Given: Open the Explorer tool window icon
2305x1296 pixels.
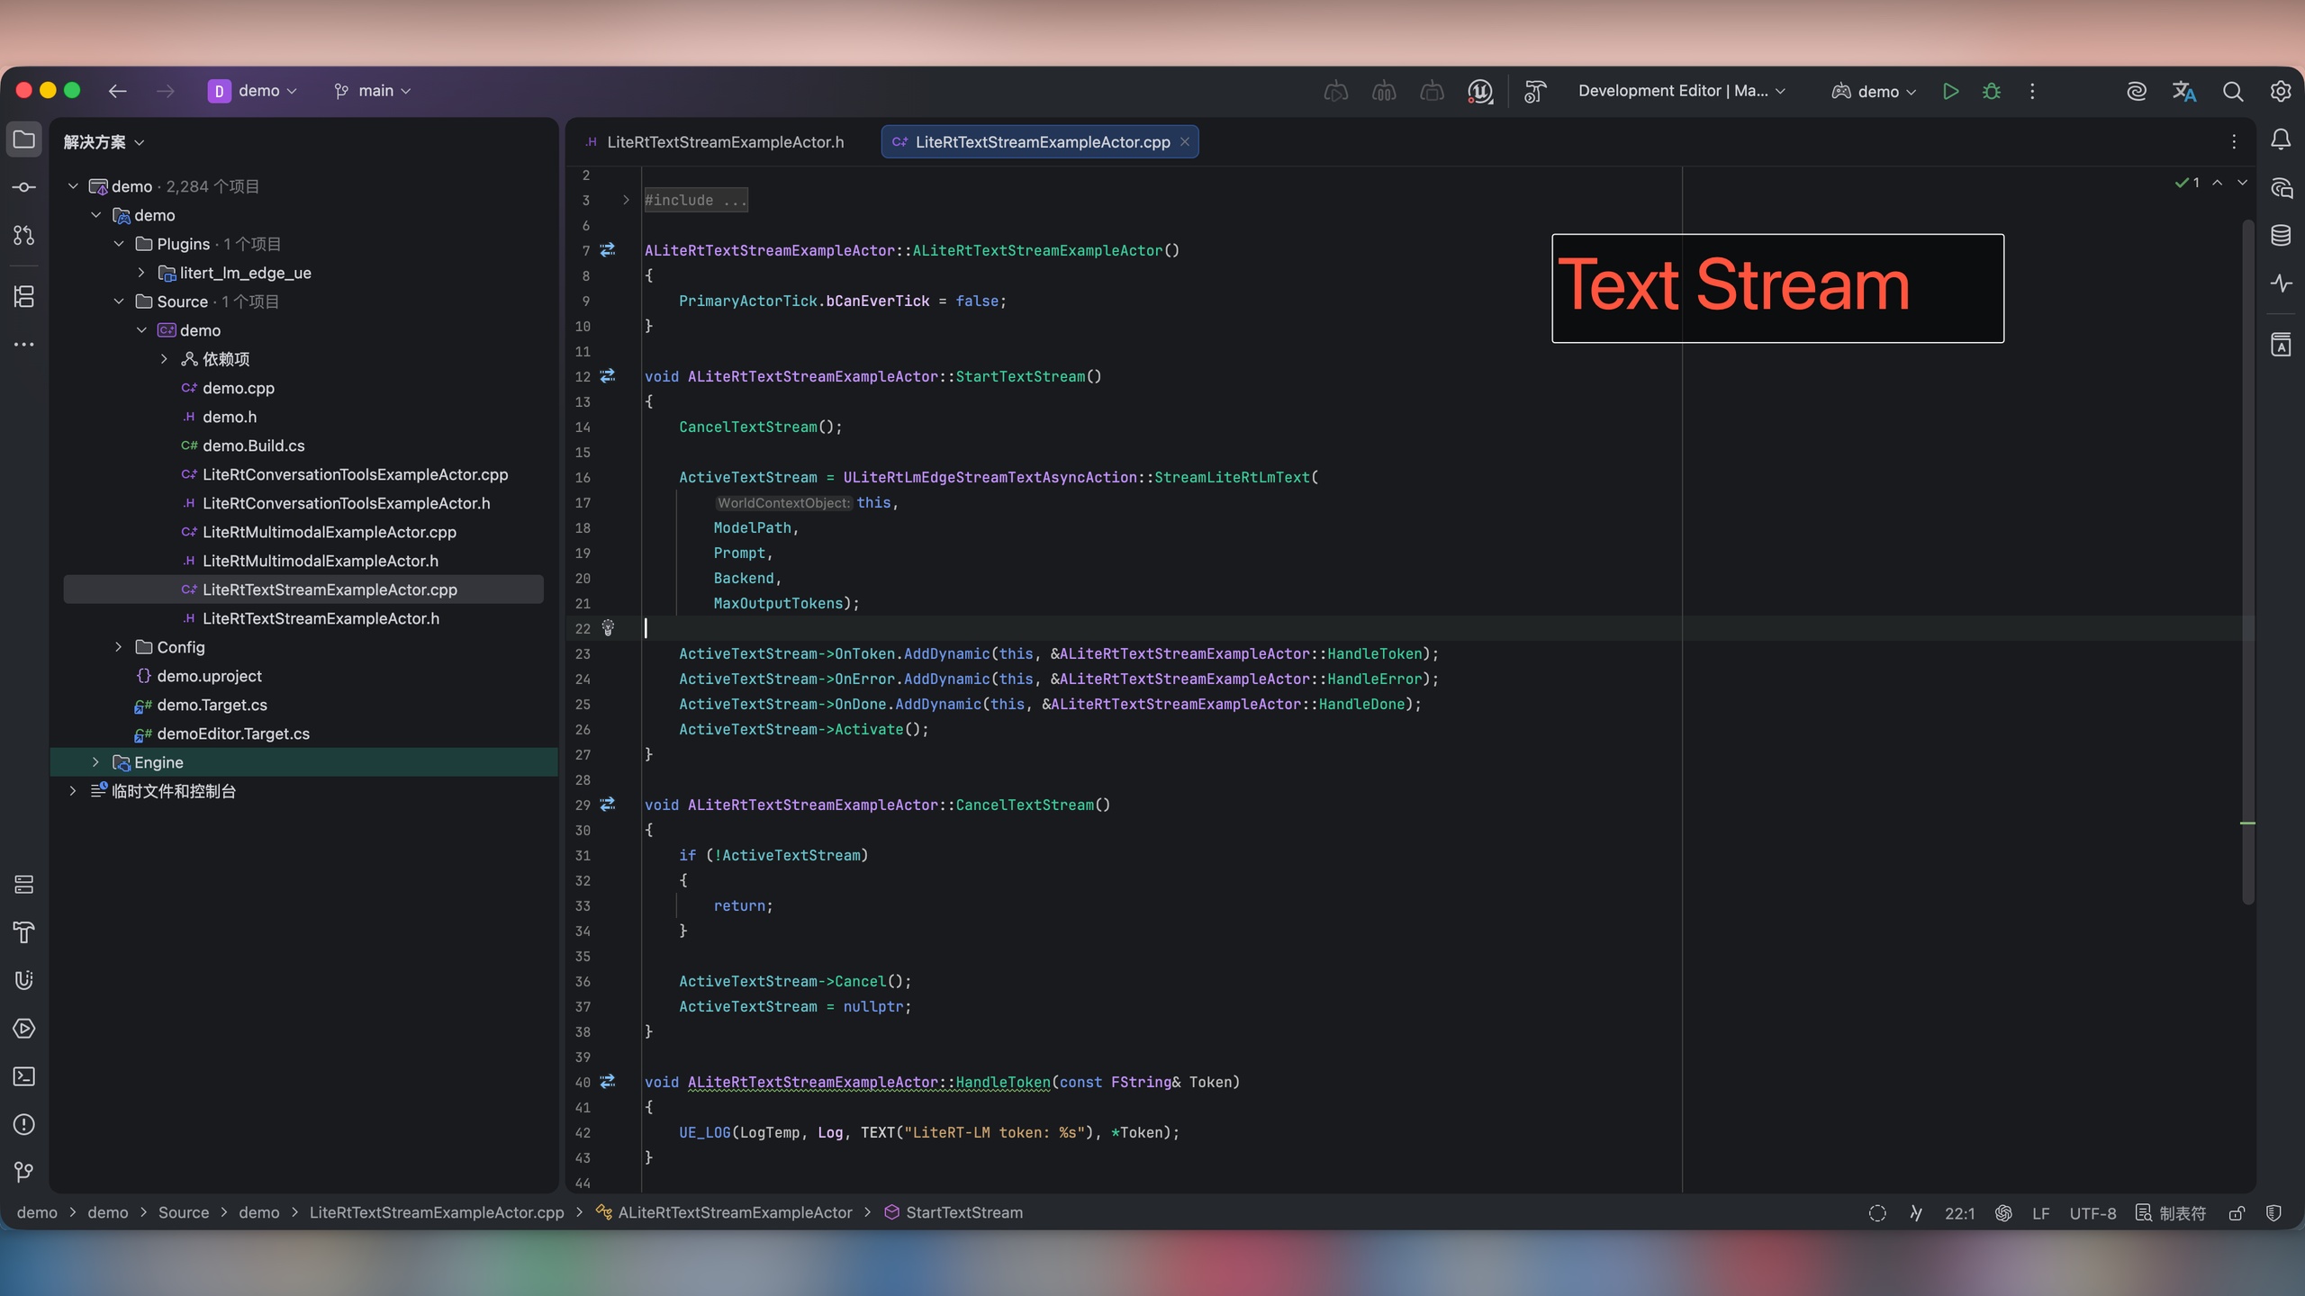Looking at the screenshot, I should click(x=24, y=139).
